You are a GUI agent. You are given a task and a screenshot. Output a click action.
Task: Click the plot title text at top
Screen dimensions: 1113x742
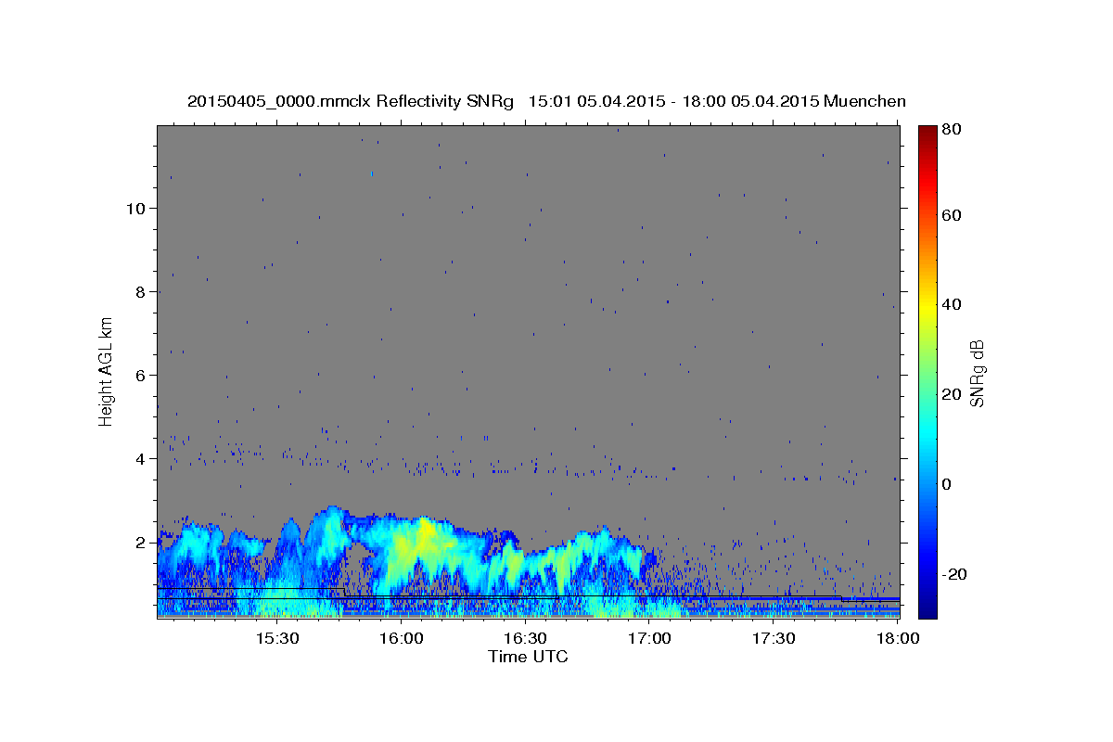coord(546,101)
